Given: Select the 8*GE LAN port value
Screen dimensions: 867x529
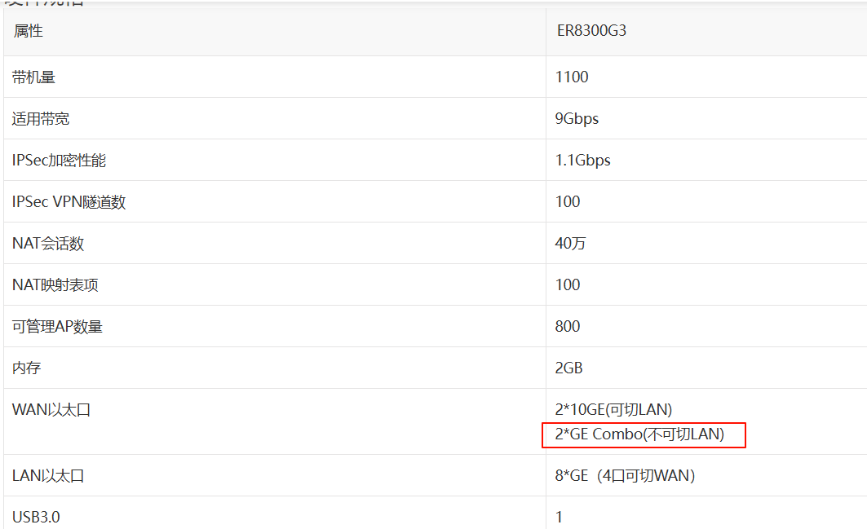Looking at the screenshot, I should tap(625, 476).
